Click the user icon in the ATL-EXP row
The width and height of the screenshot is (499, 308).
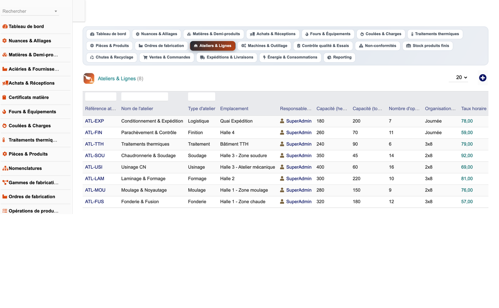pyautogui.click(x=282, y=121)
